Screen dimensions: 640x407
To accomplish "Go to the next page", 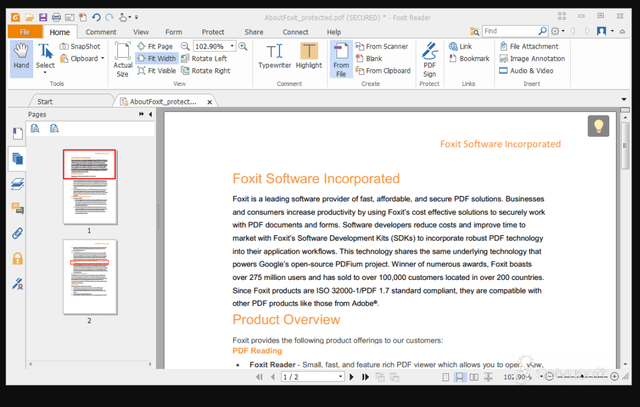I will pos(352,377).
